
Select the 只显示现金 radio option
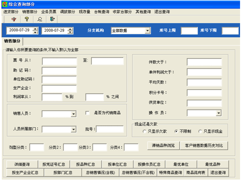click(x=200, y=131)
